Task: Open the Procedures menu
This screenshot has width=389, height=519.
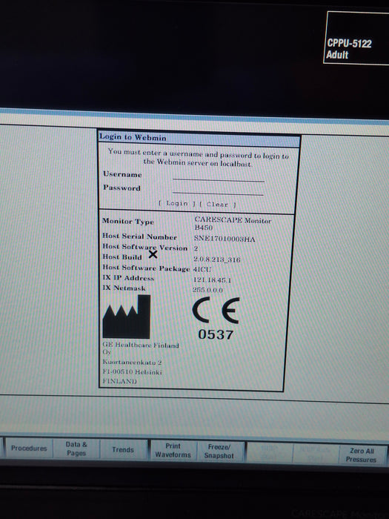Action: click(x=29, y=448)
